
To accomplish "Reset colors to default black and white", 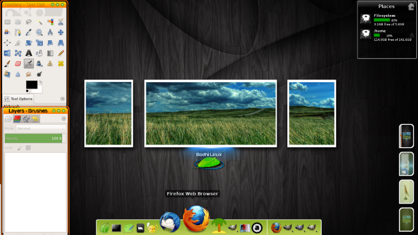I will point(28,91).
